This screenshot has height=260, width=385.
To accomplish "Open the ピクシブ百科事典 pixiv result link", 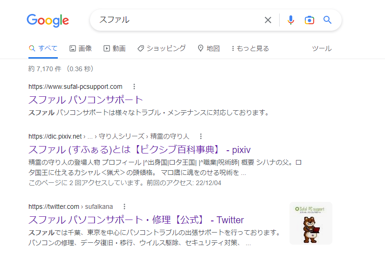I will (139, 149).
